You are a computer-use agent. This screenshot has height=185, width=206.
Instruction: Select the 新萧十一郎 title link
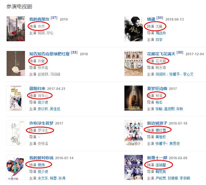(157, 158)
